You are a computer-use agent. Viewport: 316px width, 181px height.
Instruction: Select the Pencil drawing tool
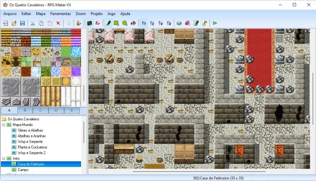click(108, 23)
